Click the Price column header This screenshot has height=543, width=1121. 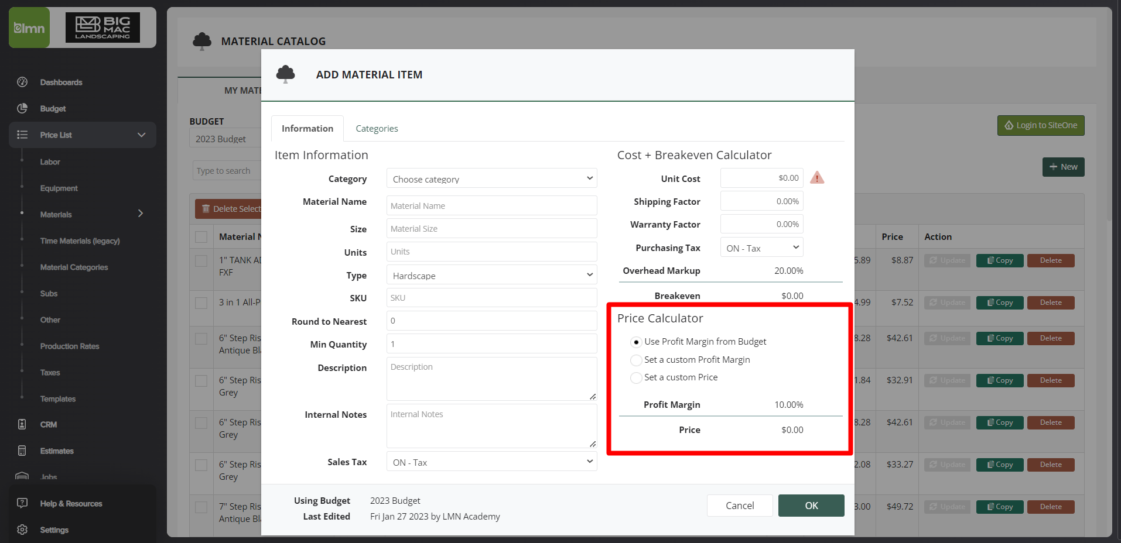892,237
